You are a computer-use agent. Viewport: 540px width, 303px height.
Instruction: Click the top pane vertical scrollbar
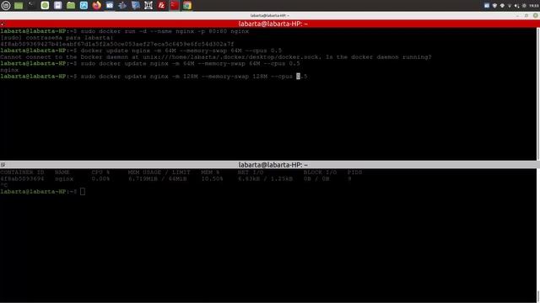pos(538,93)
